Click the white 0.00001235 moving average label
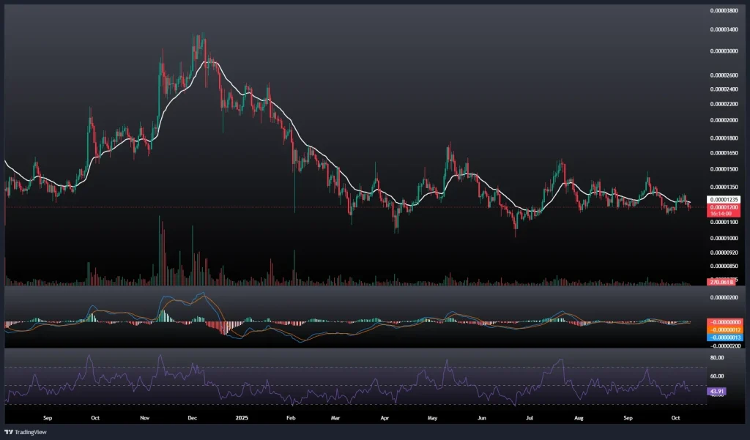750x440 pixels. 721,199
